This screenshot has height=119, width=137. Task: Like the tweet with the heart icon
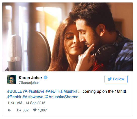[35, 110]
